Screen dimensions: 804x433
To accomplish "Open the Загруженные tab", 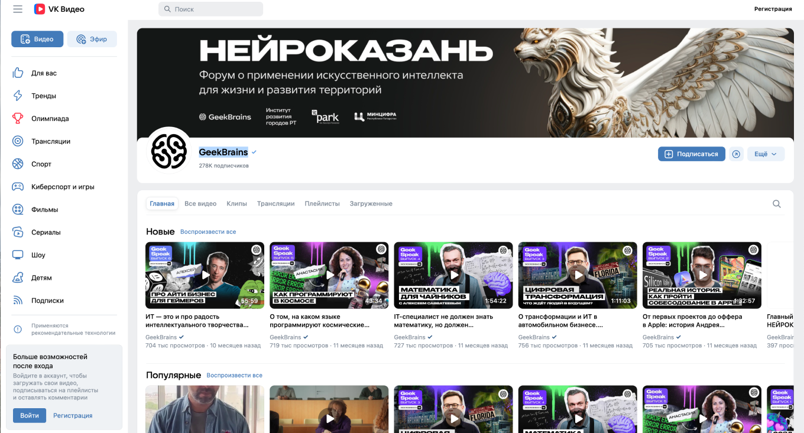I will coord(371,204).
